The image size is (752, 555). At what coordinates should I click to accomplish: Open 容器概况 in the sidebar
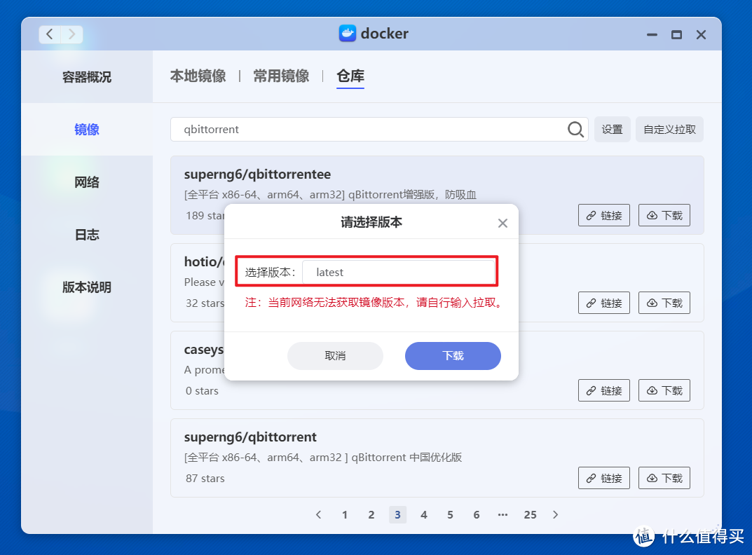click(x=87, y=77)
